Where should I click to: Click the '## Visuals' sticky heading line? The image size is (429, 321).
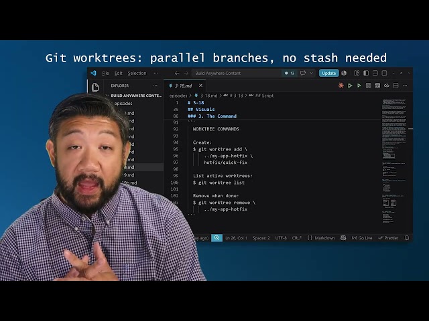point(201,110)
